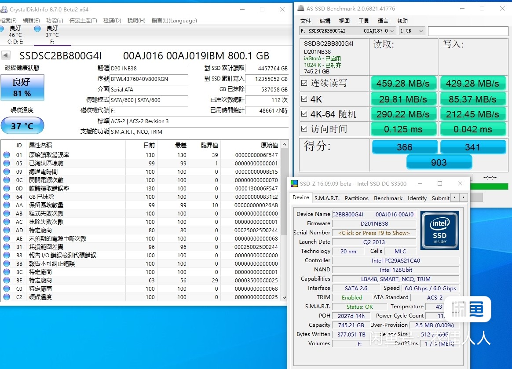The width and height of the screenshot is (512, 369).
Task: Click the SSD-Z title bar icon
Action: coord(294,183)
